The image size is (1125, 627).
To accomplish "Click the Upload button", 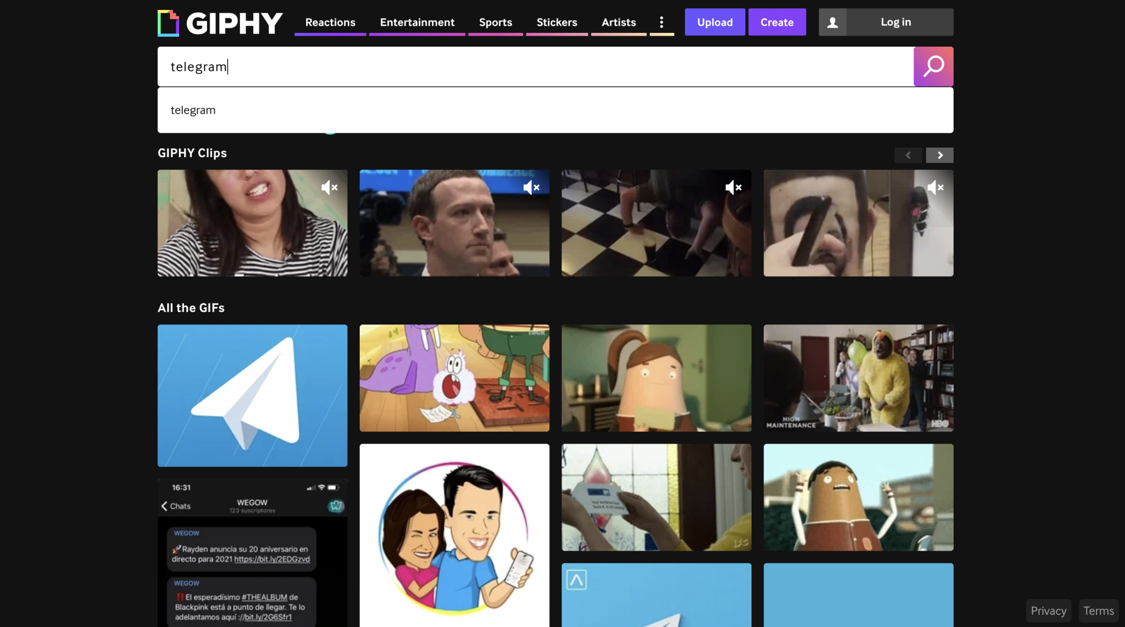I will [x=715, y=22].
